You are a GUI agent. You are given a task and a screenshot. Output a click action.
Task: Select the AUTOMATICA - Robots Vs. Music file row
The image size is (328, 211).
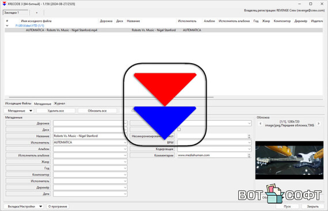pyautogui.click(x=163, y=30)
